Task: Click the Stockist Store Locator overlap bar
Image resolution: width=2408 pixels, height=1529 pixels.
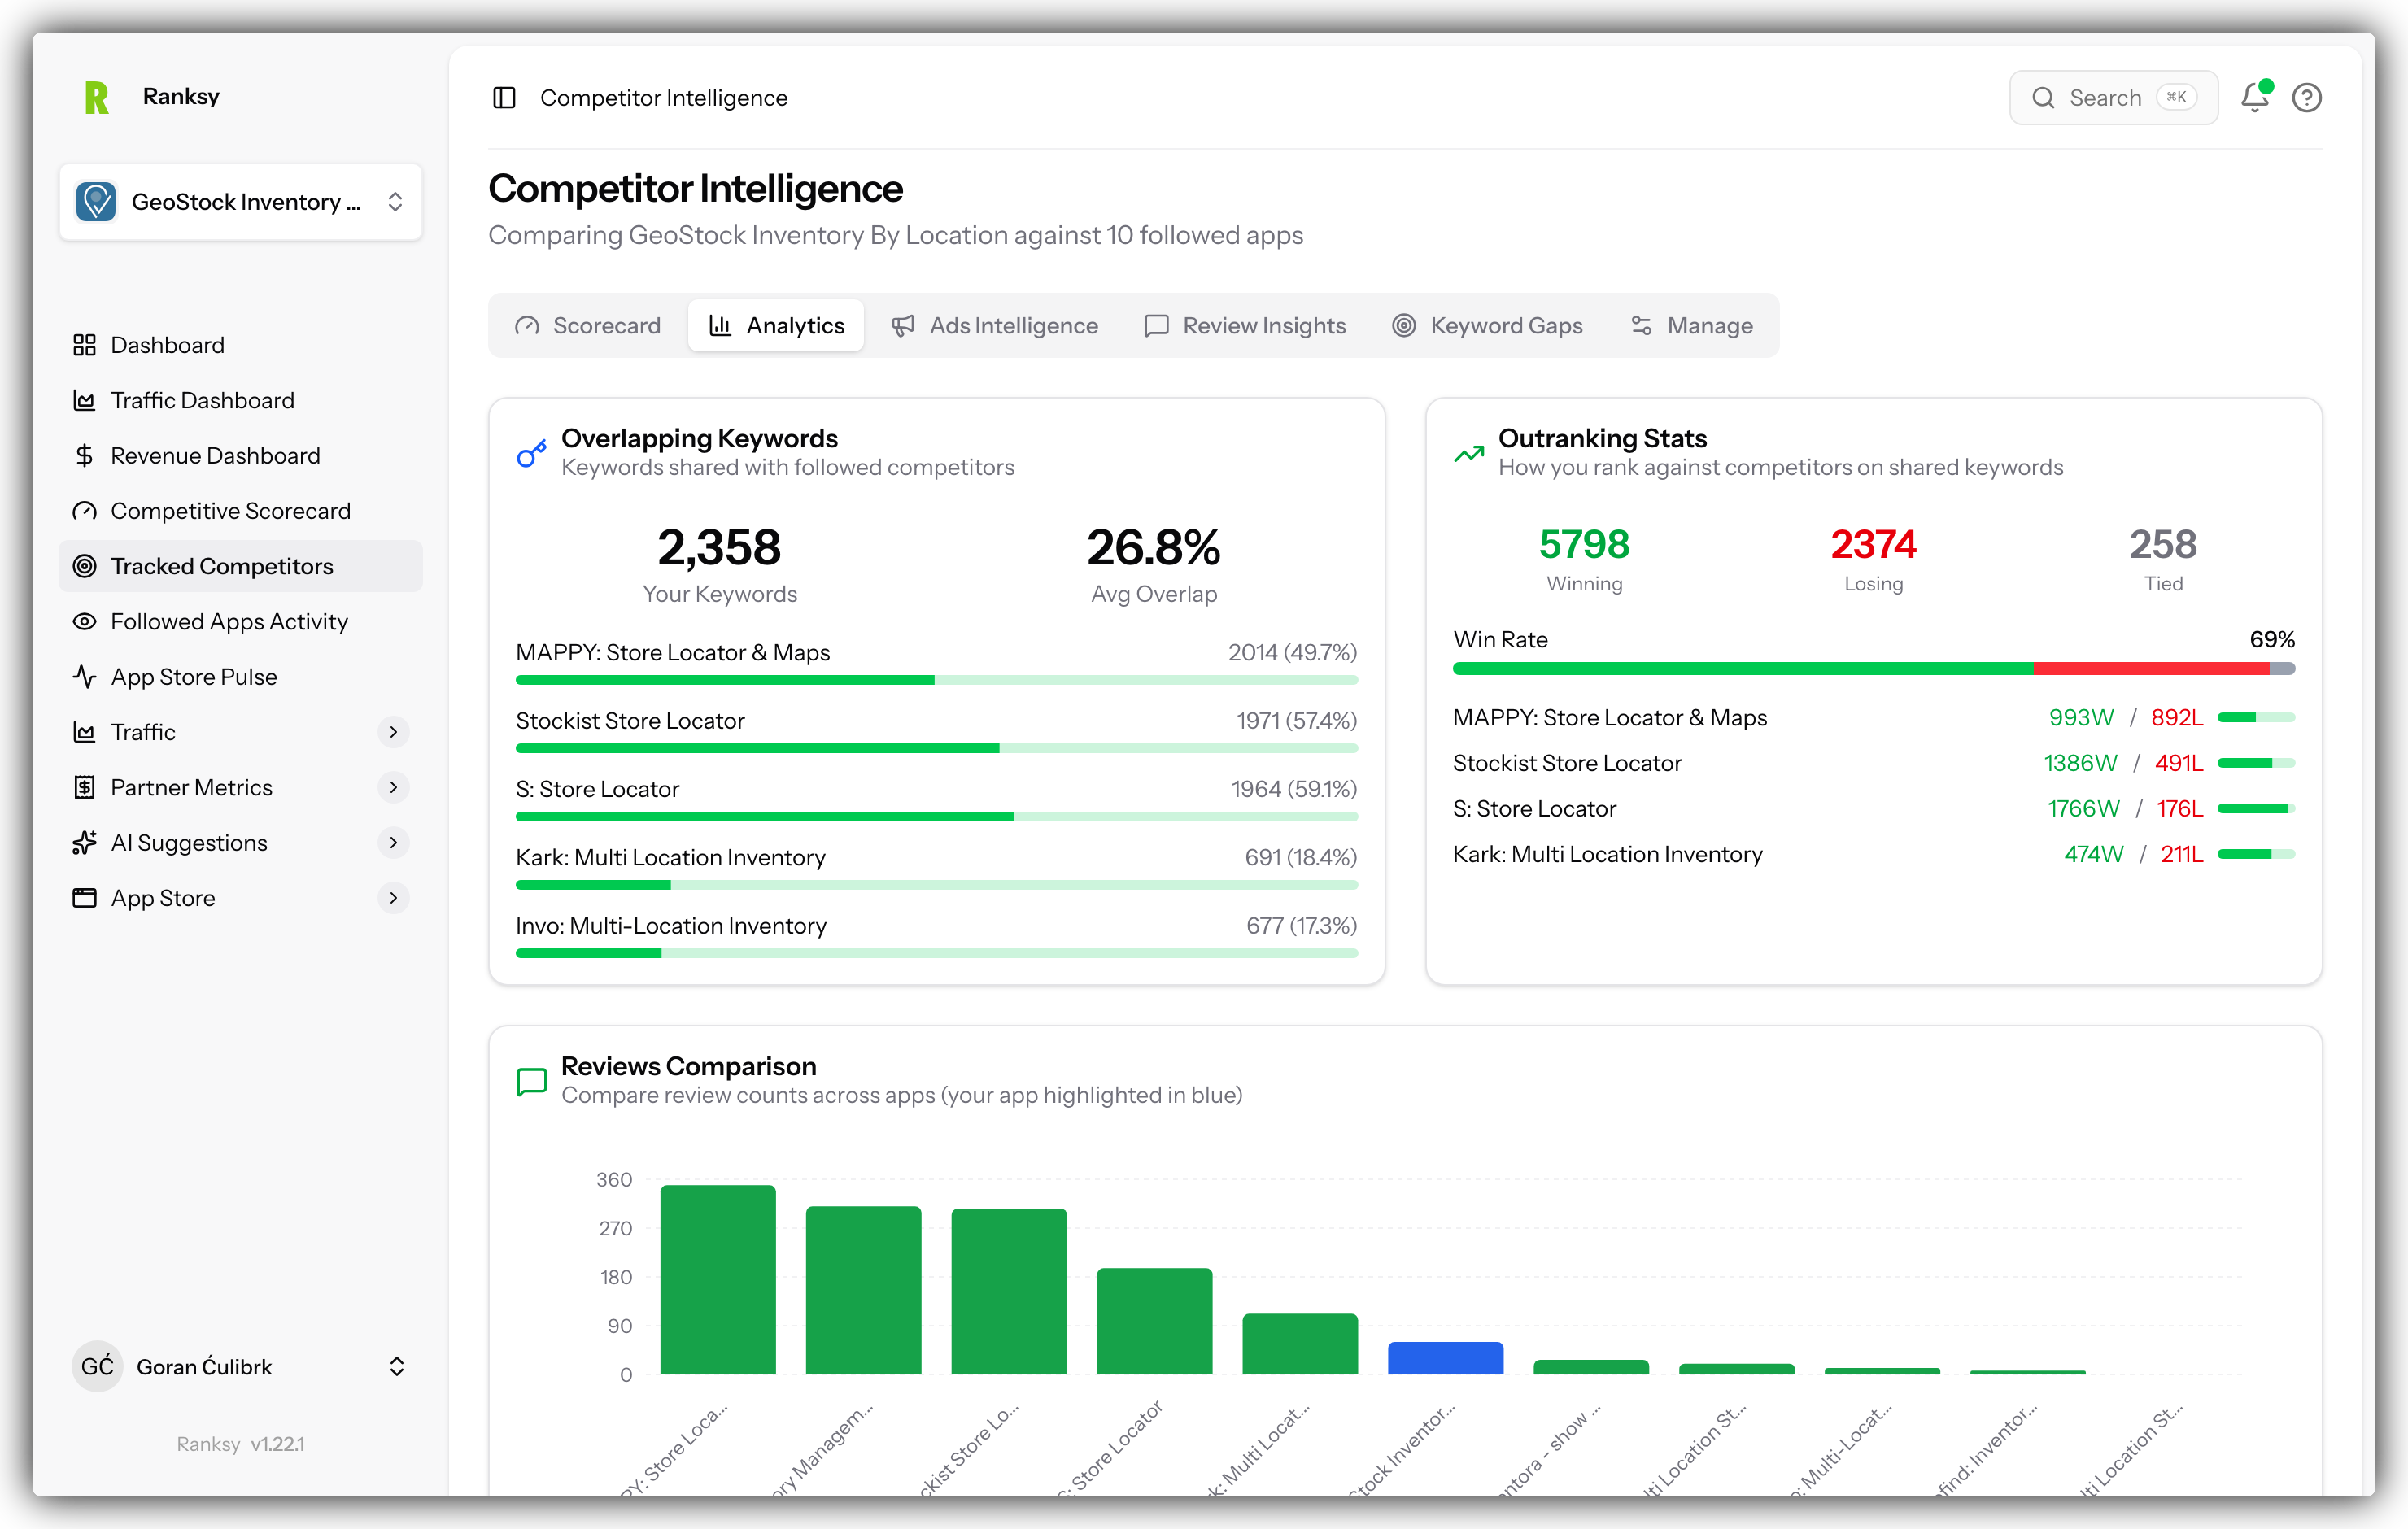Action: 937,748
